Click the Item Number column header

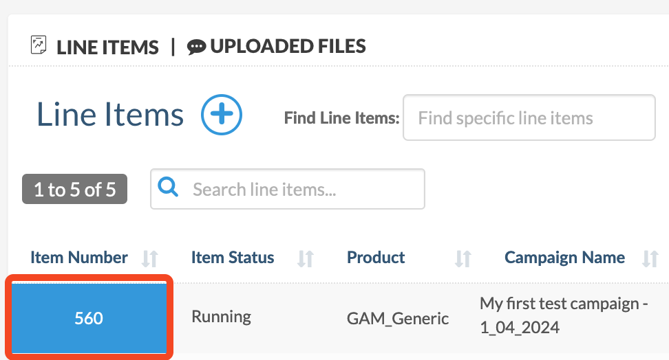point(79,258)
